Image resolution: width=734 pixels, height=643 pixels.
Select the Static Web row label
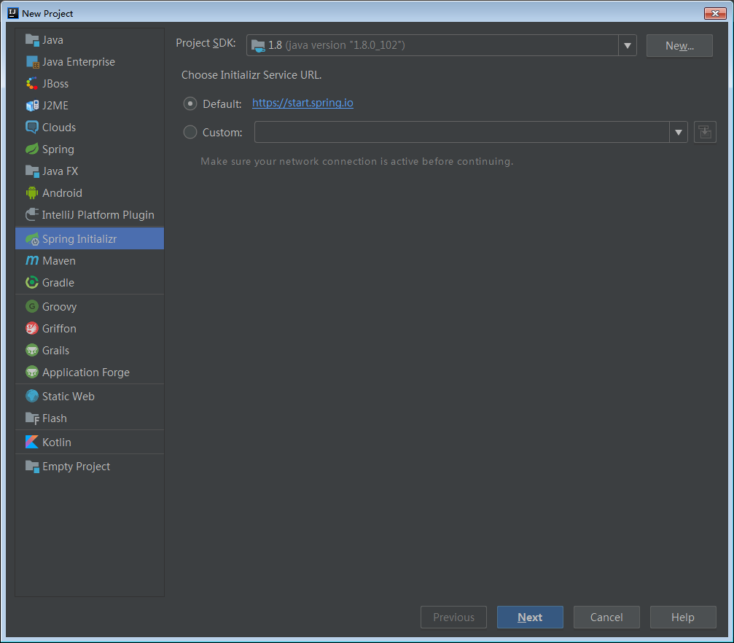pos(69,396)
